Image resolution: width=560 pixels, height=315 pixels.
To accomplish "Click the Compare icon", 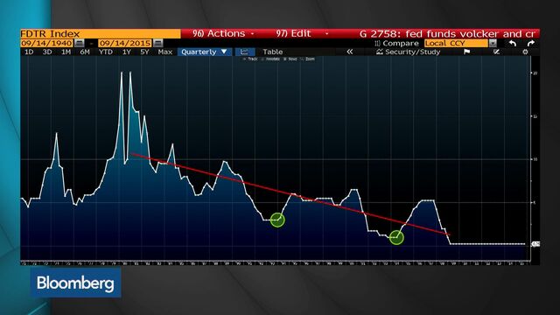I will [377, 43].
